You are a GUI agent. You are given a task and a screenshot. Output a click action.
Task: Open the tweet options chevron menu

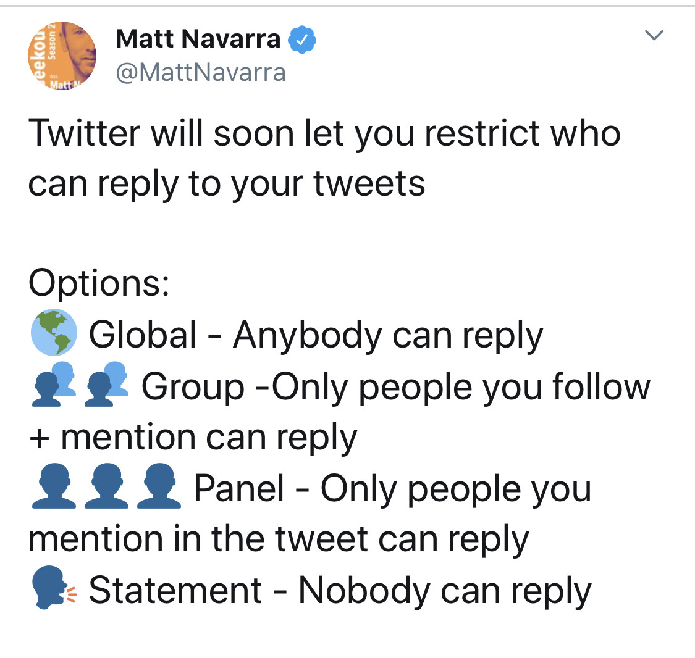click(x=654, y=35)
